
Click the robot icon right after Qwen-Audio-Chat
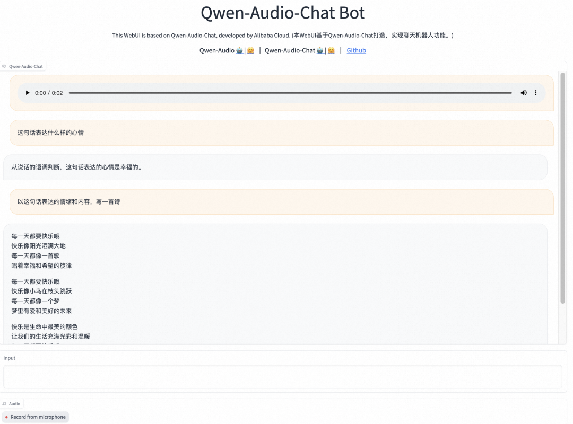click(320, 50)
